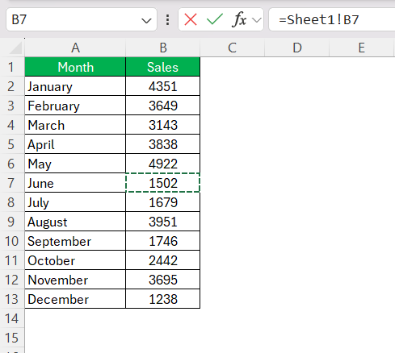
Task: Click the sales value 3695
Action: click(163, 280)
